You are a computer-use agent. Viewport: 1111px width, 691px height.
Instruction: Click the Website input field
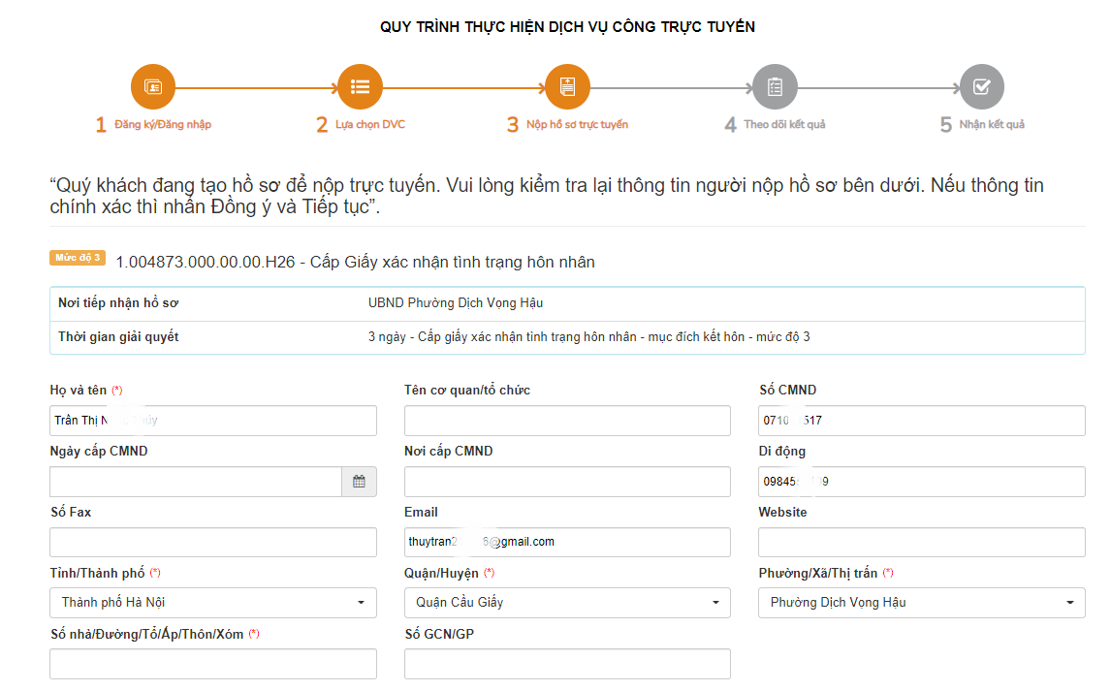click(x=921, y=543)
